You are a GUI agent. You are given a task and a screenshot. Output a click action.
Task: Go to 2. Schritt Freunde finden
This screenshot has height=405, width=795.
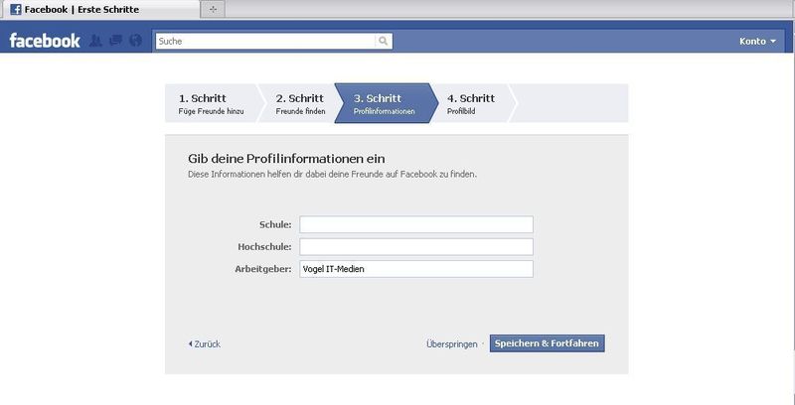(x=301, y=104)
